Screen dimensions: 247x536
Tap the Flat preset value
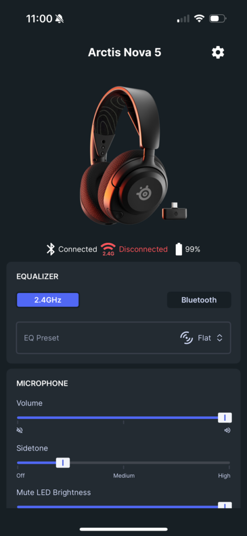(x=204, y=338)
